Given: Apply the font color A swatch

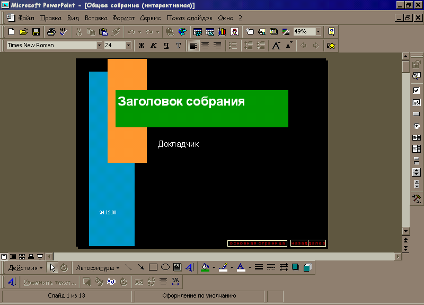Looking at the screenshot, I should point(241,268).
